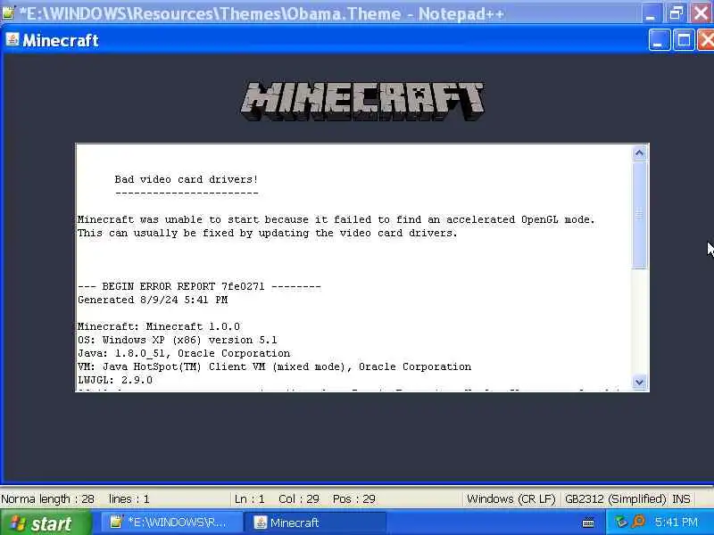Click 'This can usually be fixed' line
The width and height of the screenshot is (714, 535).
267,234
